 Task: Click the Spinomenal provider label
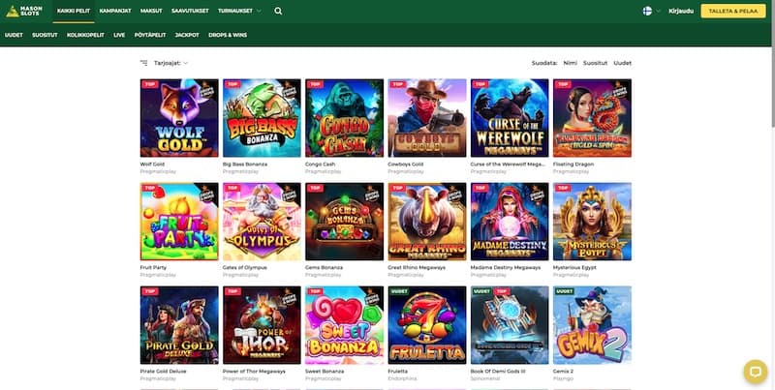(485, 378)
